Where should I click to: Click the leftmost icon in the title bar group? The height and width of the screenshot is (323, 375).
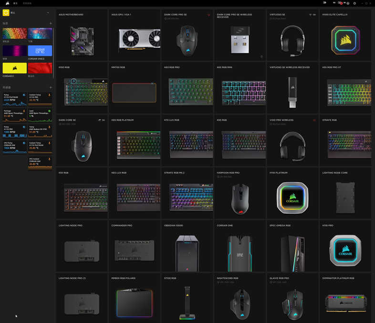coord(325,3)
